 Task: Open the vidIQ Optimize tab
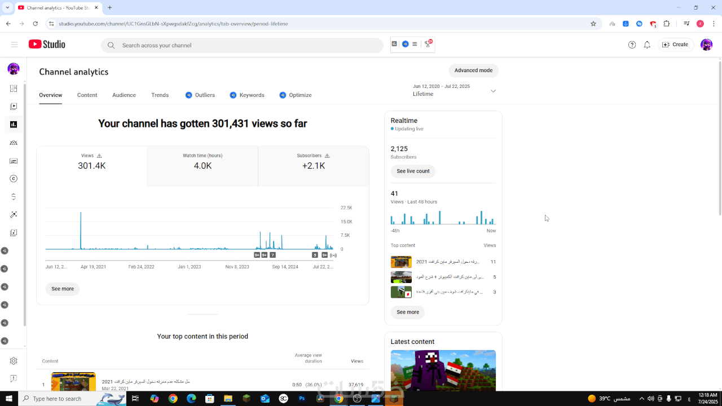[x=296, y=95]
